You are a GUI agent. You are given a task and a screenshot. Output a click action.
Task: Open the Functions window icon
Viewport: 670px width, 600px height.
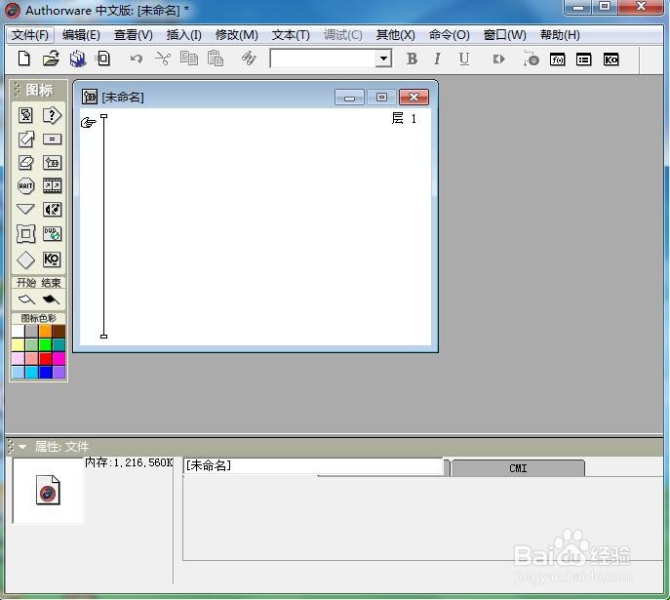[558, 60]
